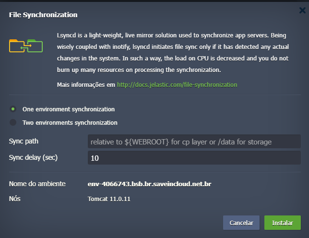Focus the Sync delay value field
This screenshot has width=309, height=238.
(194, 157)
